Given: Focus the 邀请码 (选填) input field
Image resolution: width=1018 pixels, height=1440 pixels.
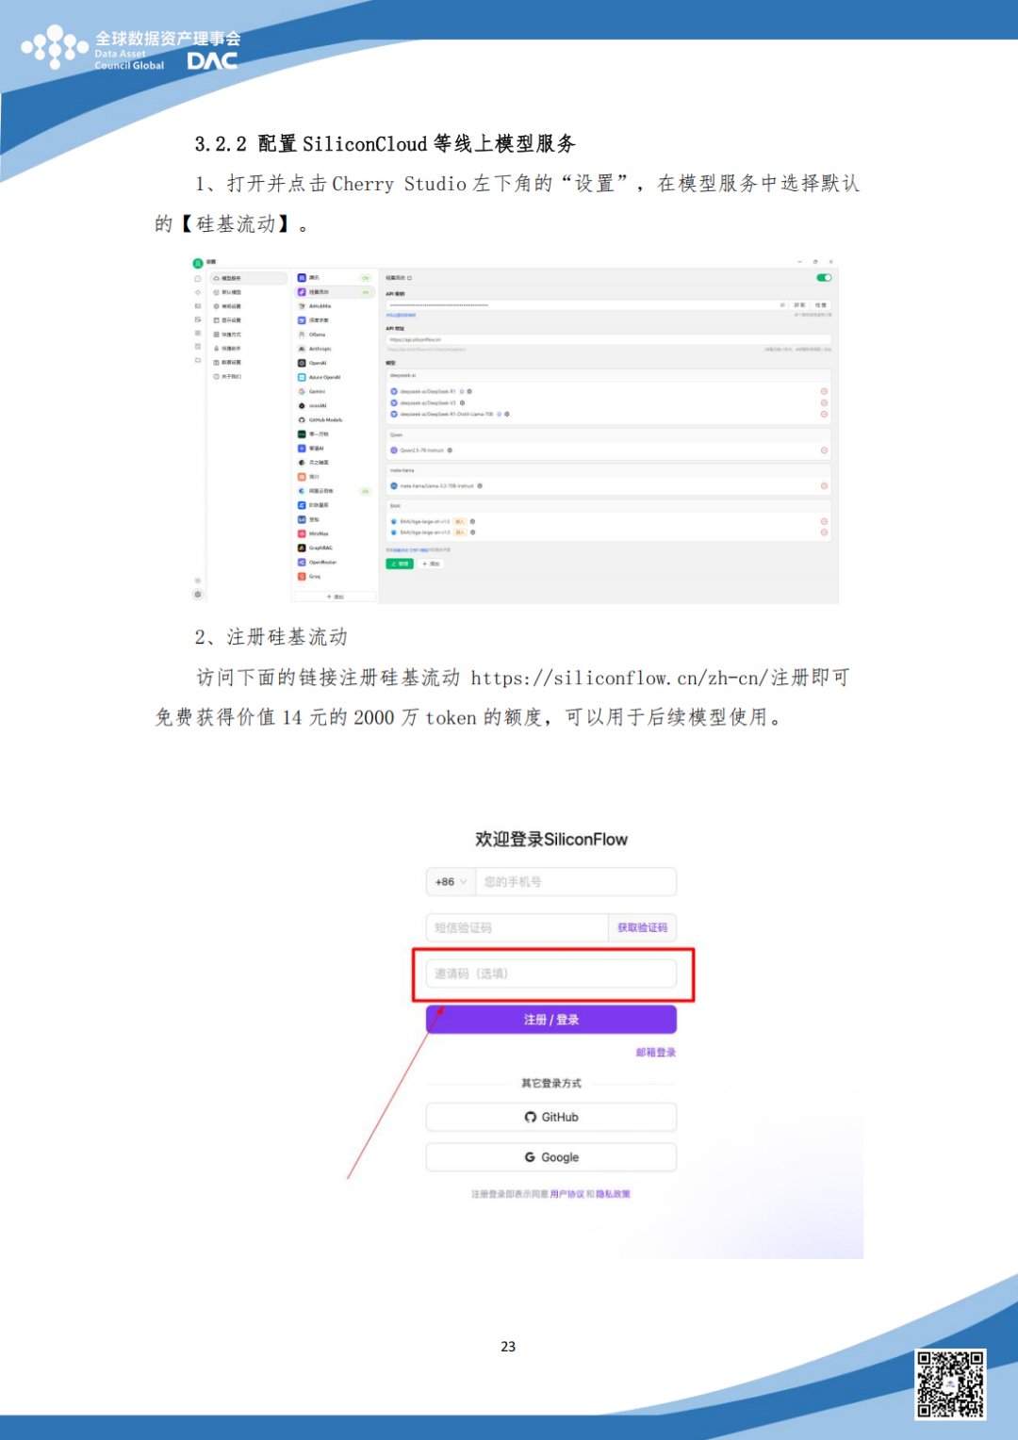Looking at the screenshot, I should coord(551,974).
